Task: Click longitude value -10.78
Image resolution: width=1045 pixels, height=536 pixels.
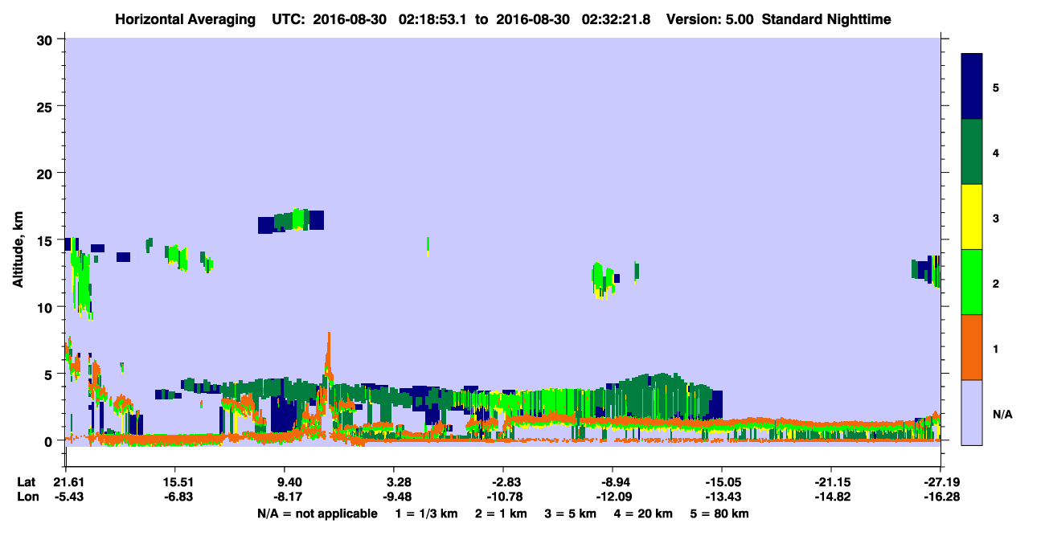Action: click(x=503, y=497)
